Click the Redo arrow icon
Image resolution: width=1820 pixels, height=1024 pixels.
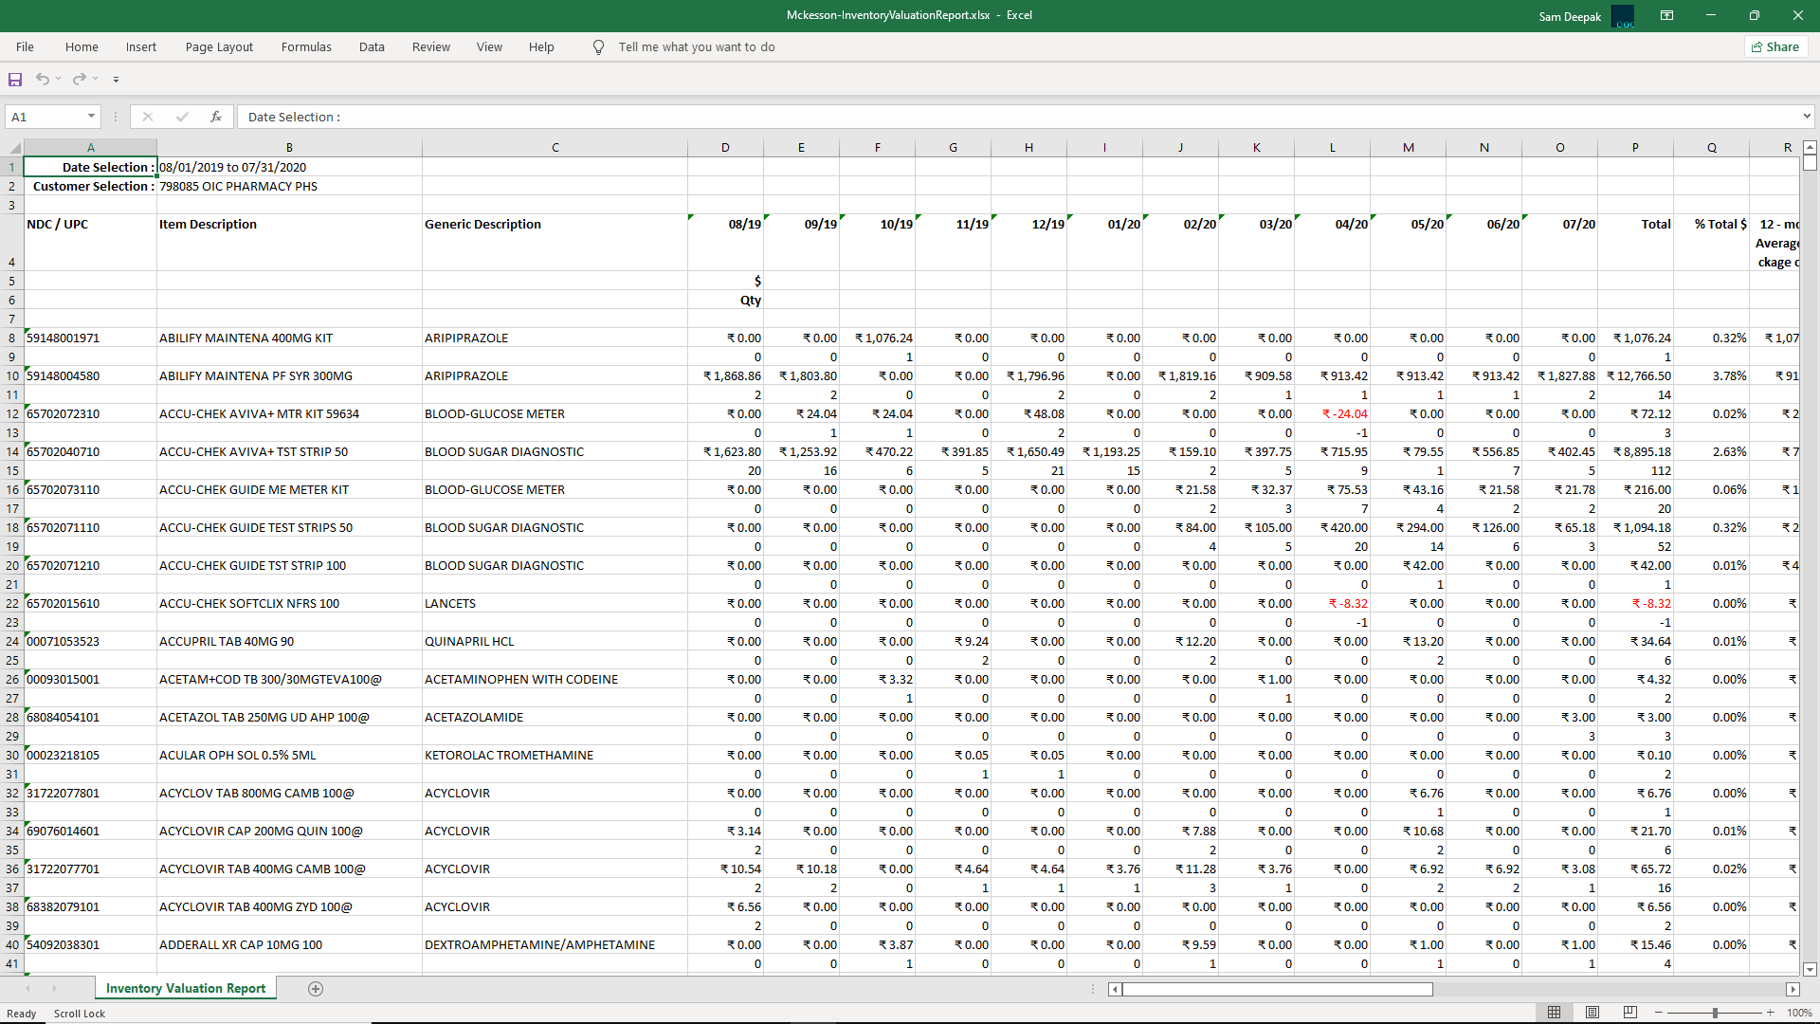pyautogui.click(x=80, y=80)
